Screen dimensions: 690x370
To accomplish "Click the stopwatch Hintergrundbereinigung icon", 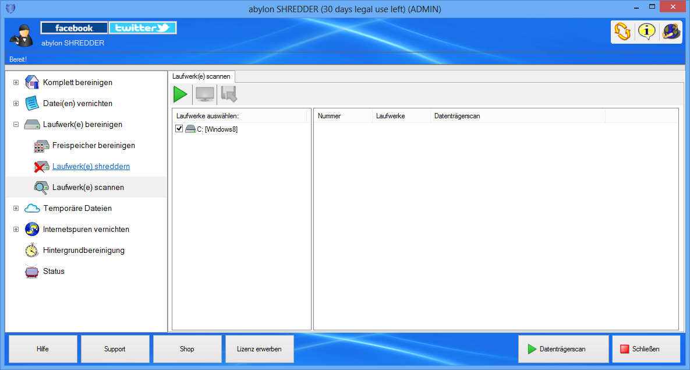I will [x=32, y=250].
